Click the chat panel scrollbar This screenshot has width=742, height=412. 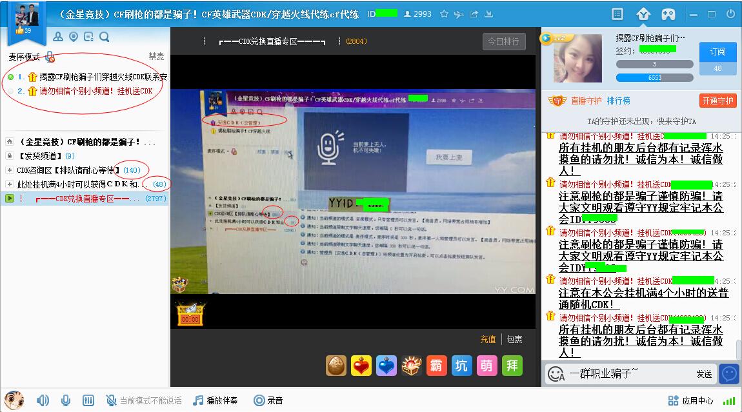738,349
